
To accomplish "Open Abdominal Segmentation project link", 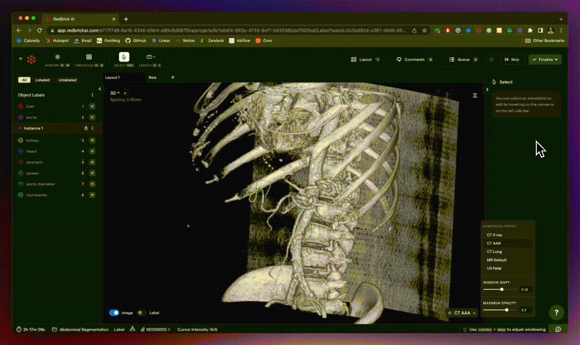I will tap(81, 329).
